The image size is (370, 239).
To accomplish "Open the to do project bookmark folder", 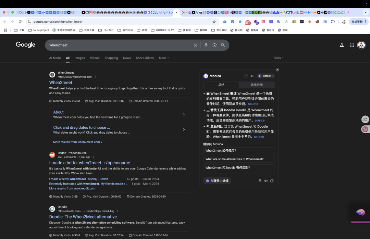I will pos(38,30).
